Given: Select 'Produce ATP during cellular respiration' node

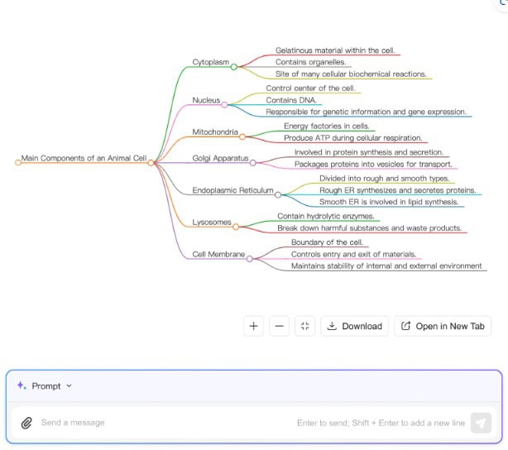Looking at the screenshot, I should click(353, 138).
